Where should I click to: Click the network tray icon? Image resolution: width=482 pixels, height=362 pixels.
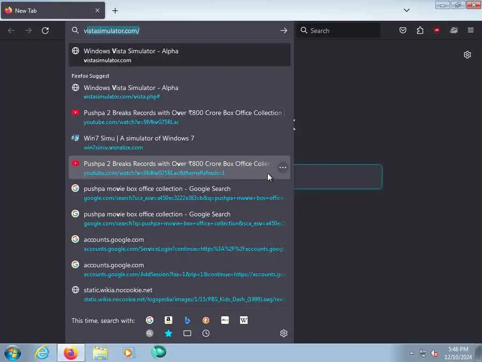tap(423, 353)
